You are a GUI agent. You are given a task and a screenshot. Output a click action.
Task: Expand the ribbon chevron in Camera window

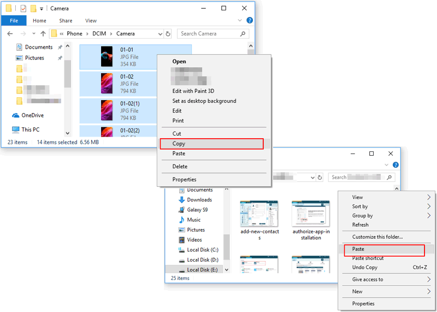tap(240, 20)
